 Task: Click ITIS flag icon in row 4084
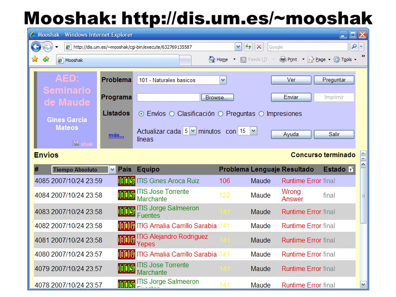pyautogui.click(x=127, y=195)
